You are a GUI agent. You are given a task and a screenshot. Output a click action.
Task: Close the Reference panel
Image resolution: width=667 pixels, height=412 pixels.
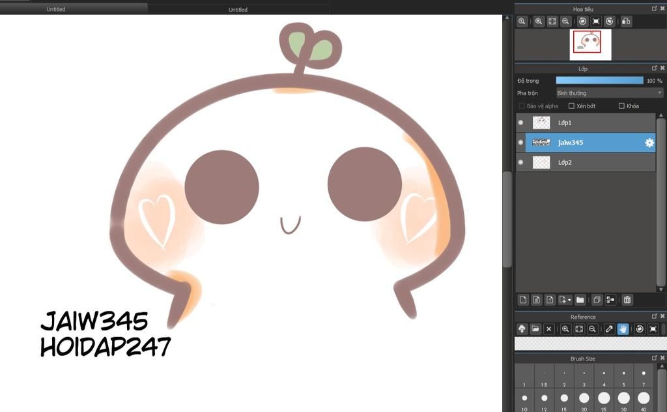[x=662, y=316]
